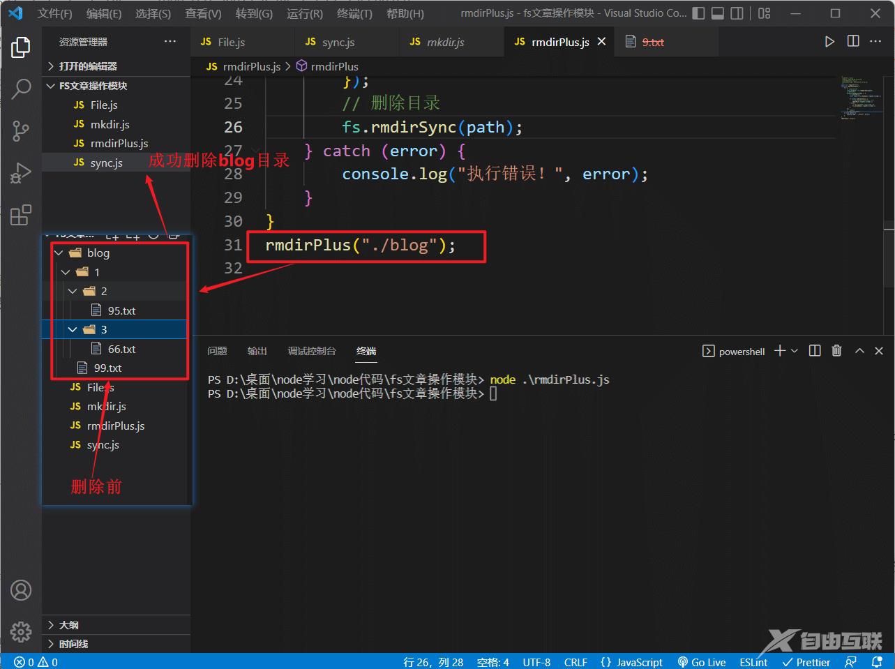Open editor more actions menu
Viewport: 895px width, 669px height.
pos(876,42)
